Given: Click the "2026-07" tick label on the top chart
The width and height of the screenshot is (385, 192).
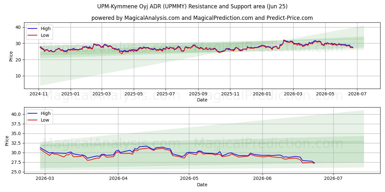Looking at the screenshot, I should [357, 94].
